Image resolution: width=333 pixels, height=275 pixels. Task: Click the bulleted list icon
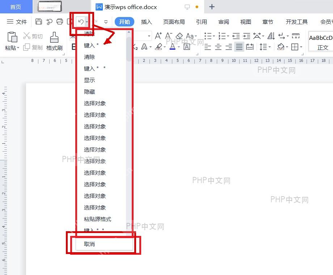[208, 36]
